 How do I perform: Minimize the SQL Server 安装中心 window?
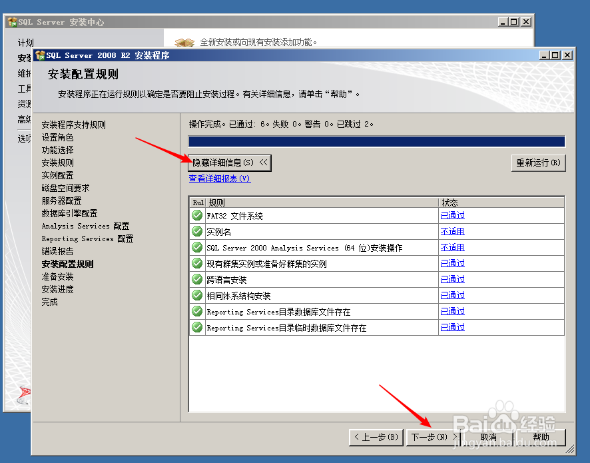click(503, 22)
